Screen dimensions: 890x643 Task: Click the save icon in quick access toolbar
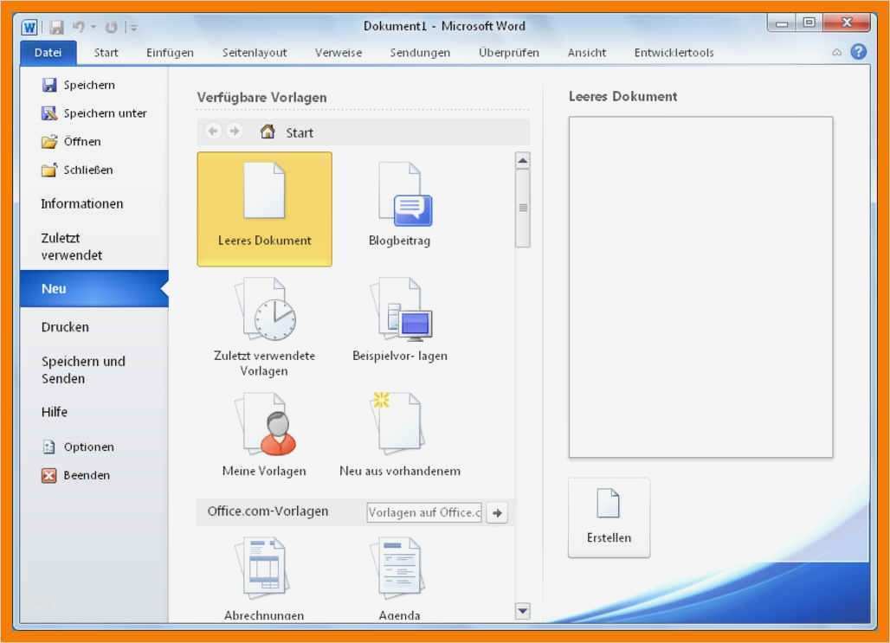coord(56,27)
